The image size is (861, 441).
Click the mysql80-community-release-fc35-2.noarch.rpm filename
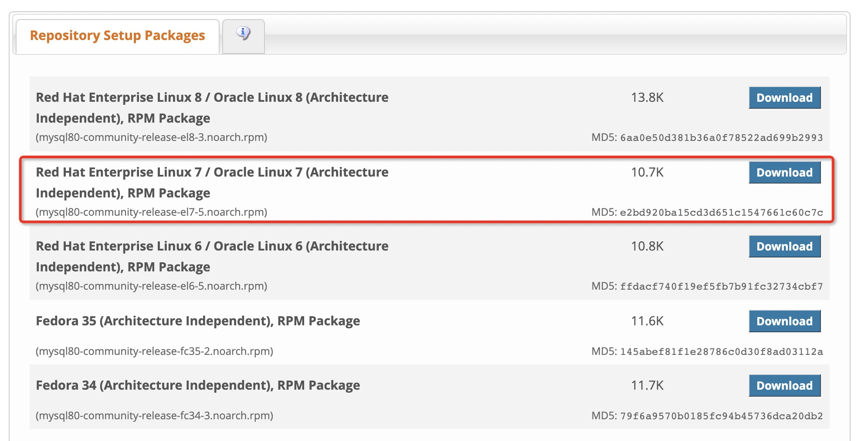point(154,351)
